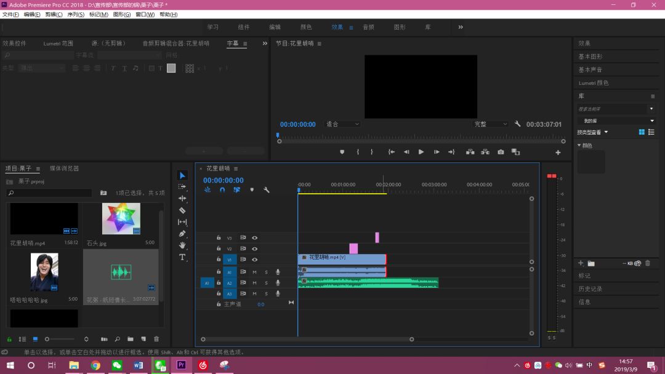Open program monitor settings wrench
Image resolution: width=665 pixels, height=374 pixels.
coord(517,124)
